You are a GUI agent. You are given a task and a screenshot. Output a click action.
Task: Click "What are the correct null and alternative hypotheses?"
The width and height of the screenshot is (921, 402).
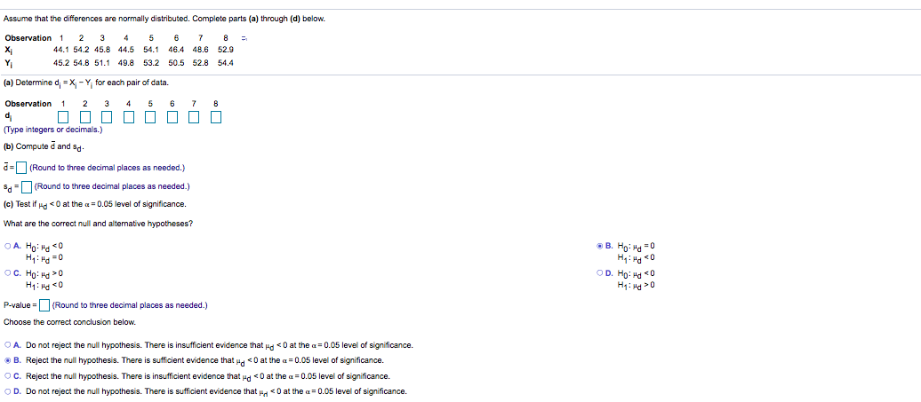tap(98, 224)
